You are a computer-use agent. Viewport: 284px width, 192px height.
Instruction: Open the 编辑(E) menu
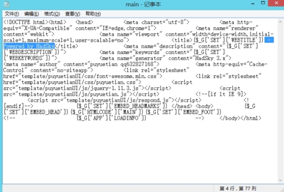tap(32, 14)
